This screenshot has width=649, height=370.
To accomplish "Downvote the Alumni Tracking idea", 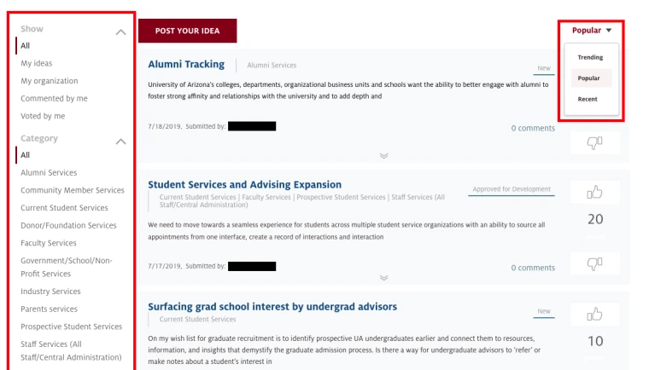I will pyautogui.click(x=595, y=143).
